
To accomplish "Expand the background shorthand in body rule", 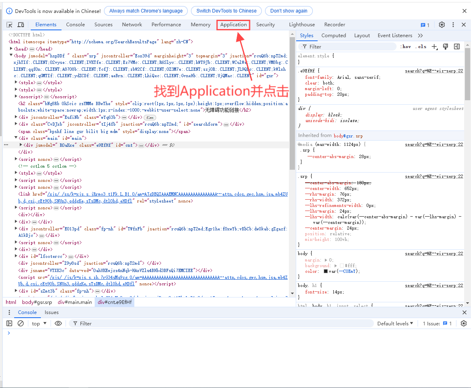I will pos(335,266).
